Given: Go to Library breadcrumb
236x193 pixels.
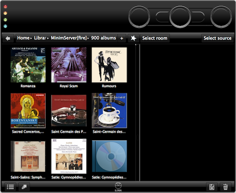Looking at the screenshot, I should 40,38.
